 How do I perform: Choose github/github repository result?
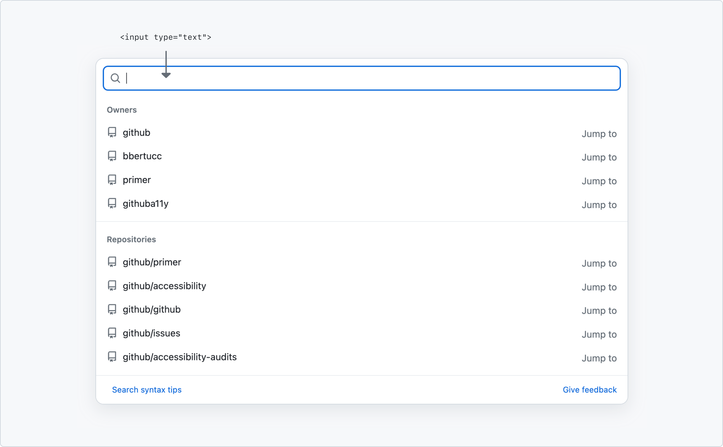click(x=151, y=310)
